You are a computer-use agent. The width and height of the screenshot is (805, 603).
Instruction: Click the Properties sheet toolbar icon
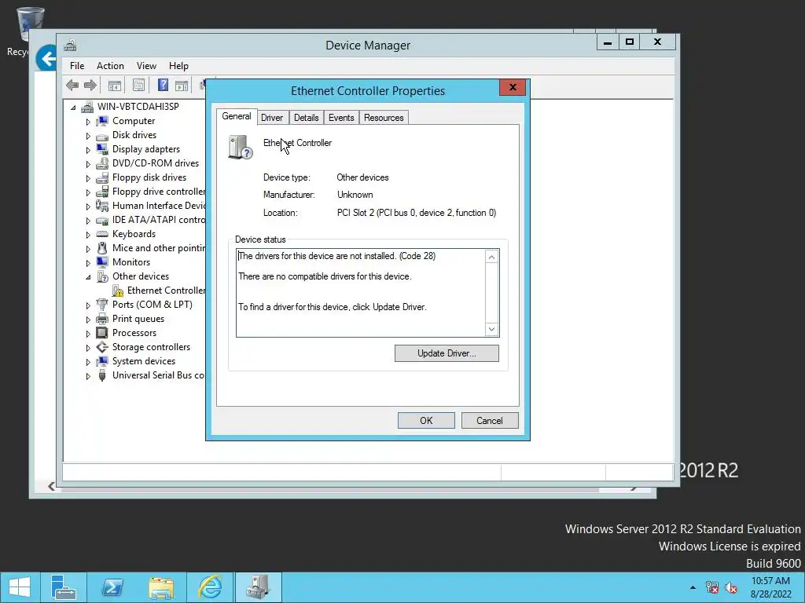pos(138,85)
